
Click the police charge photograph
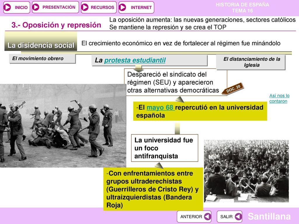(x=63, y=126)
